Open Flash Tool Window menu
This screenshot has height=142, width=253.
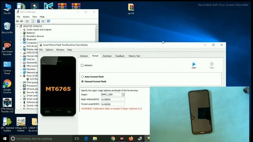click(x=60, y=50)
